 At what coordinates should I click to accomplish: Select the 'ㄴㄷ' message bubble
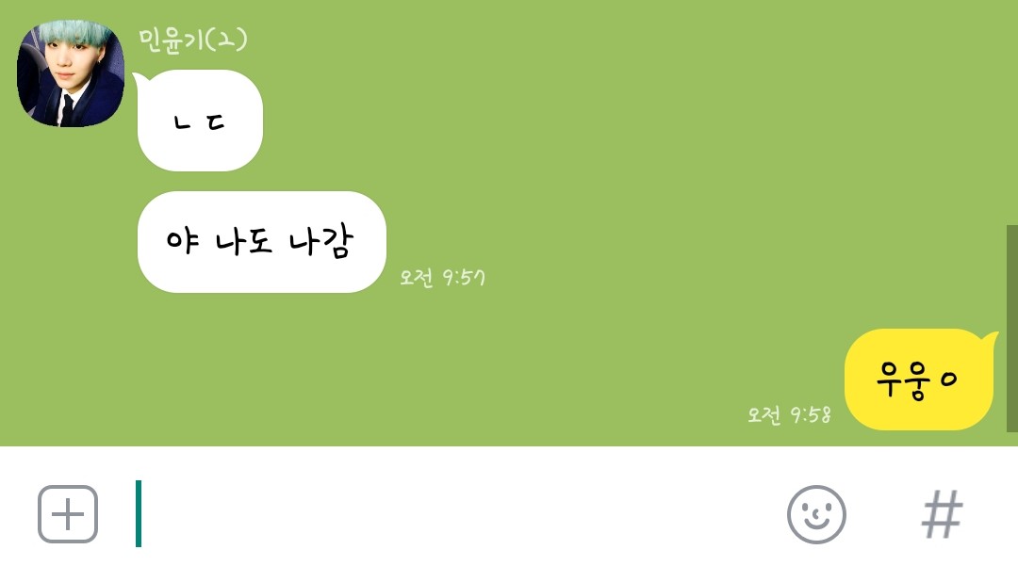click(200, 121)
